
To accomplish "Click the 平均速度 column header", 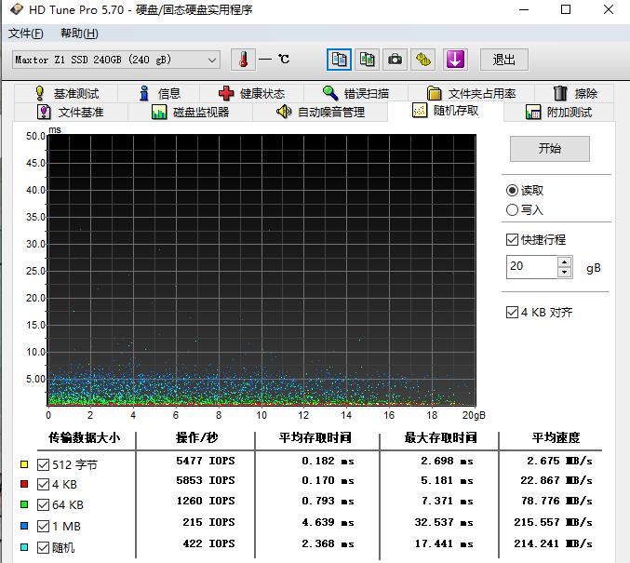I will [556, 437].
